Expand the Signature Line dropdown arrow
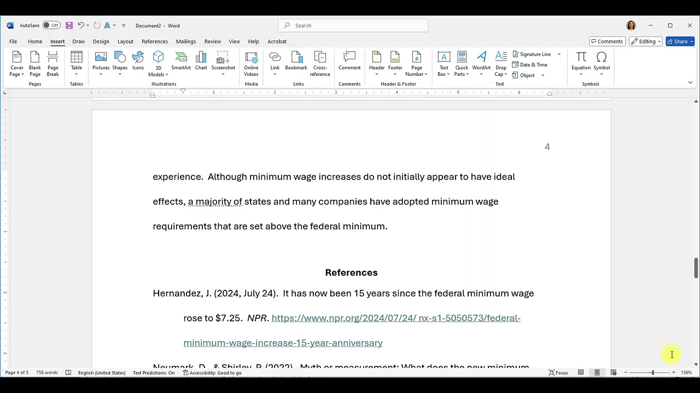Screen dimensions: 700x393 [x=559, y=54]
